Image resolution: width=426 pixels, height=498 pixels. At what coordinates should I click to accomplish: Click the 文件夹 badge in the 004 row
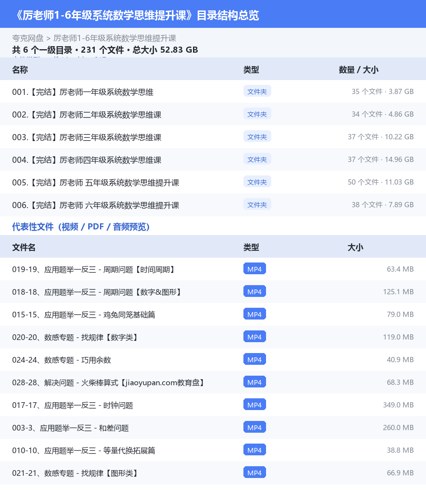click(257, 159)
